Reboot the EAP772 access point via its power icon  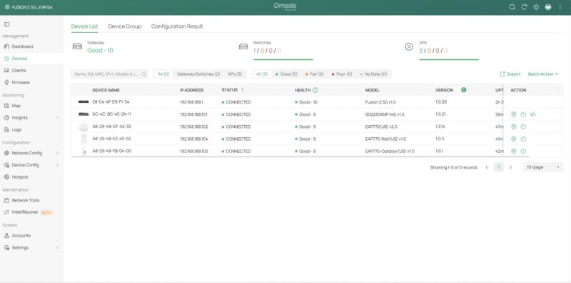[523, 127]
